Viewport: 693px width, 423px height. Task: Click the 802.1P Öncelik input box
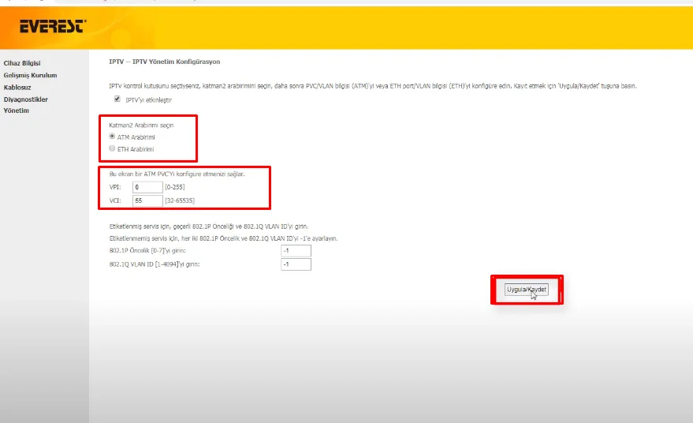[x=296, y=251]
